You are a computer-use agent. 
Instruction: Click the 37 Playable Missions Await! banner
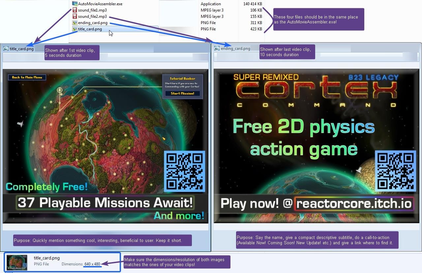tap(105, 202)
